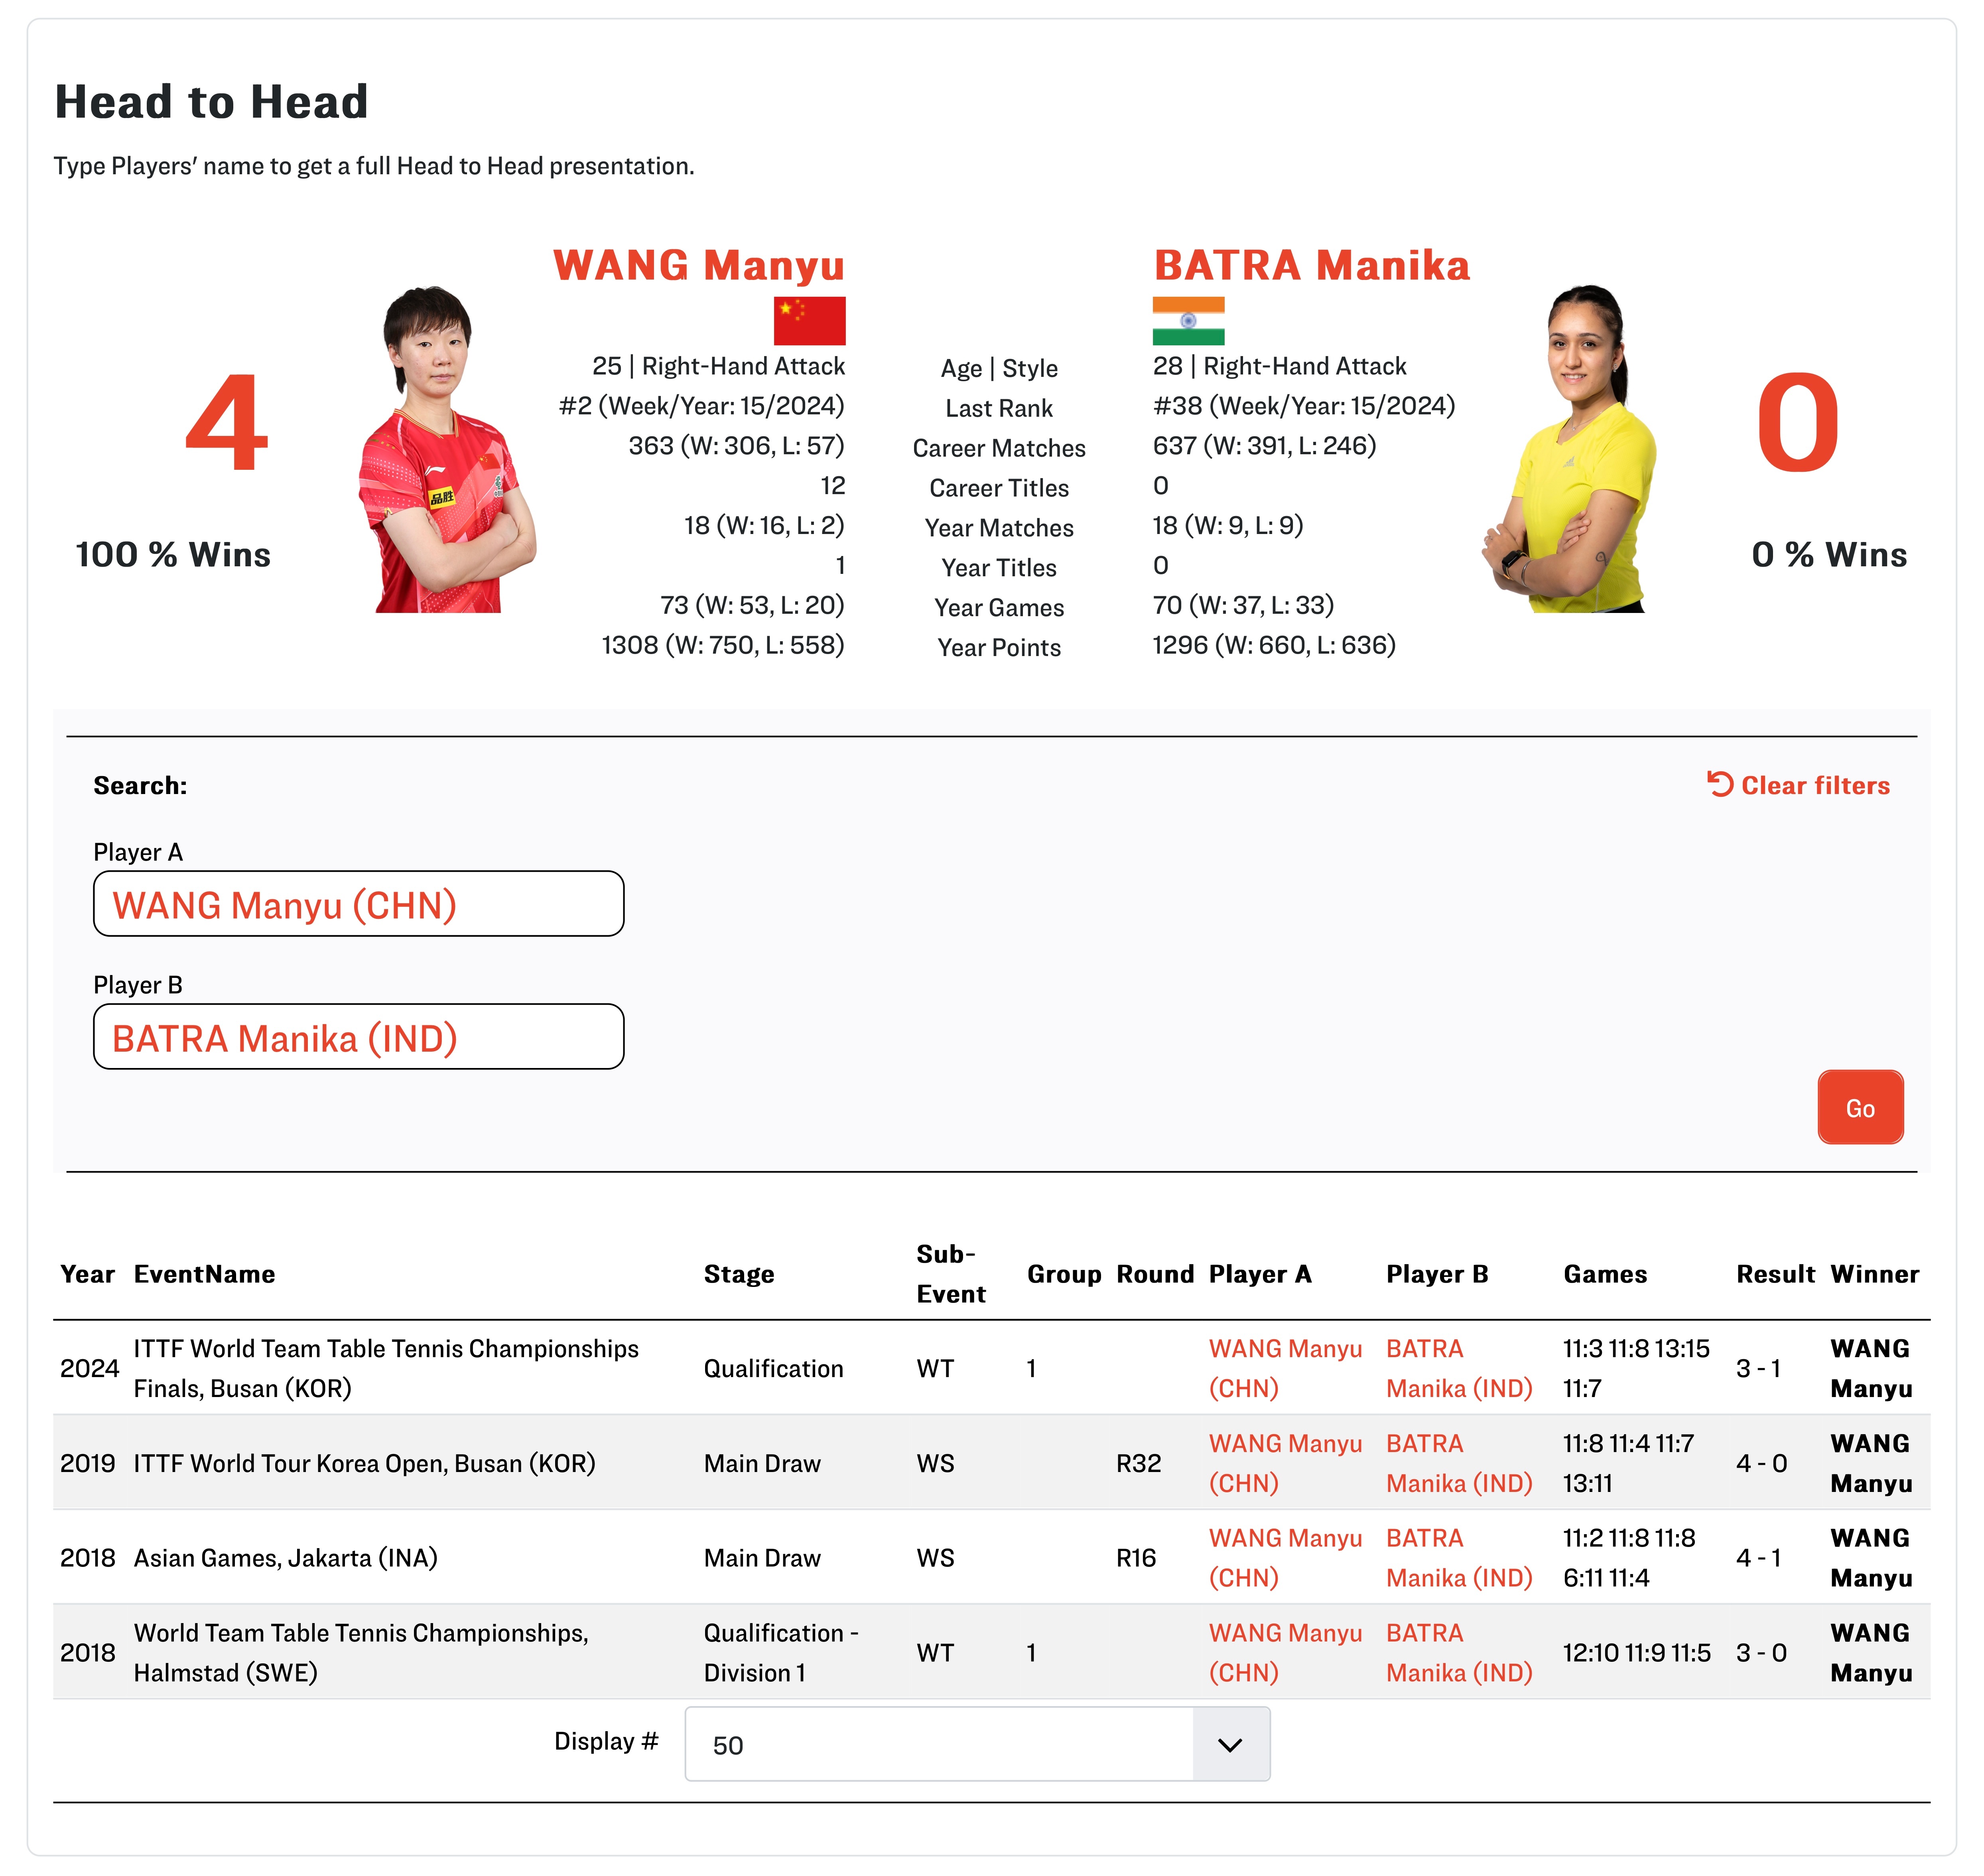Select the Year column header to sort
Screen dimensions: 1984x1876
click(88, 1273)
